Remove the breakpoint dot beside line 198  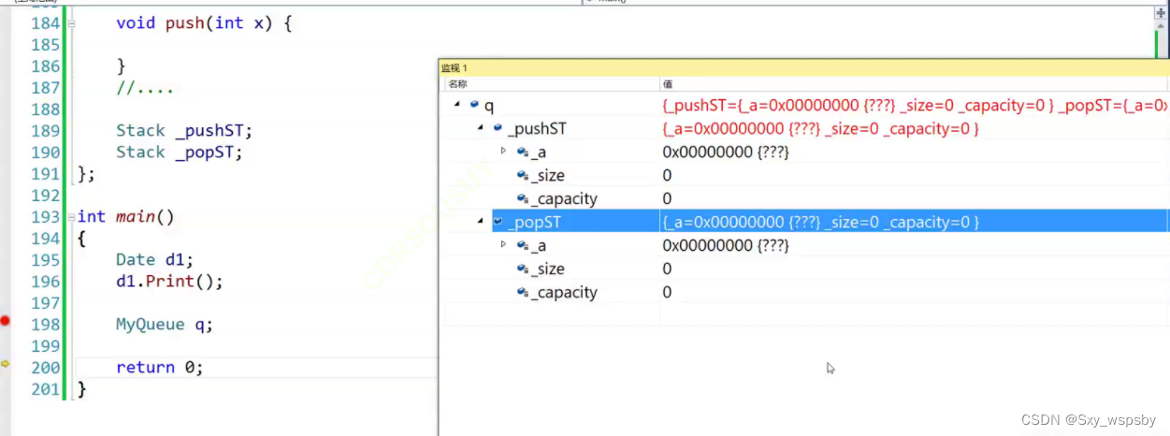(x=5, y=321)
